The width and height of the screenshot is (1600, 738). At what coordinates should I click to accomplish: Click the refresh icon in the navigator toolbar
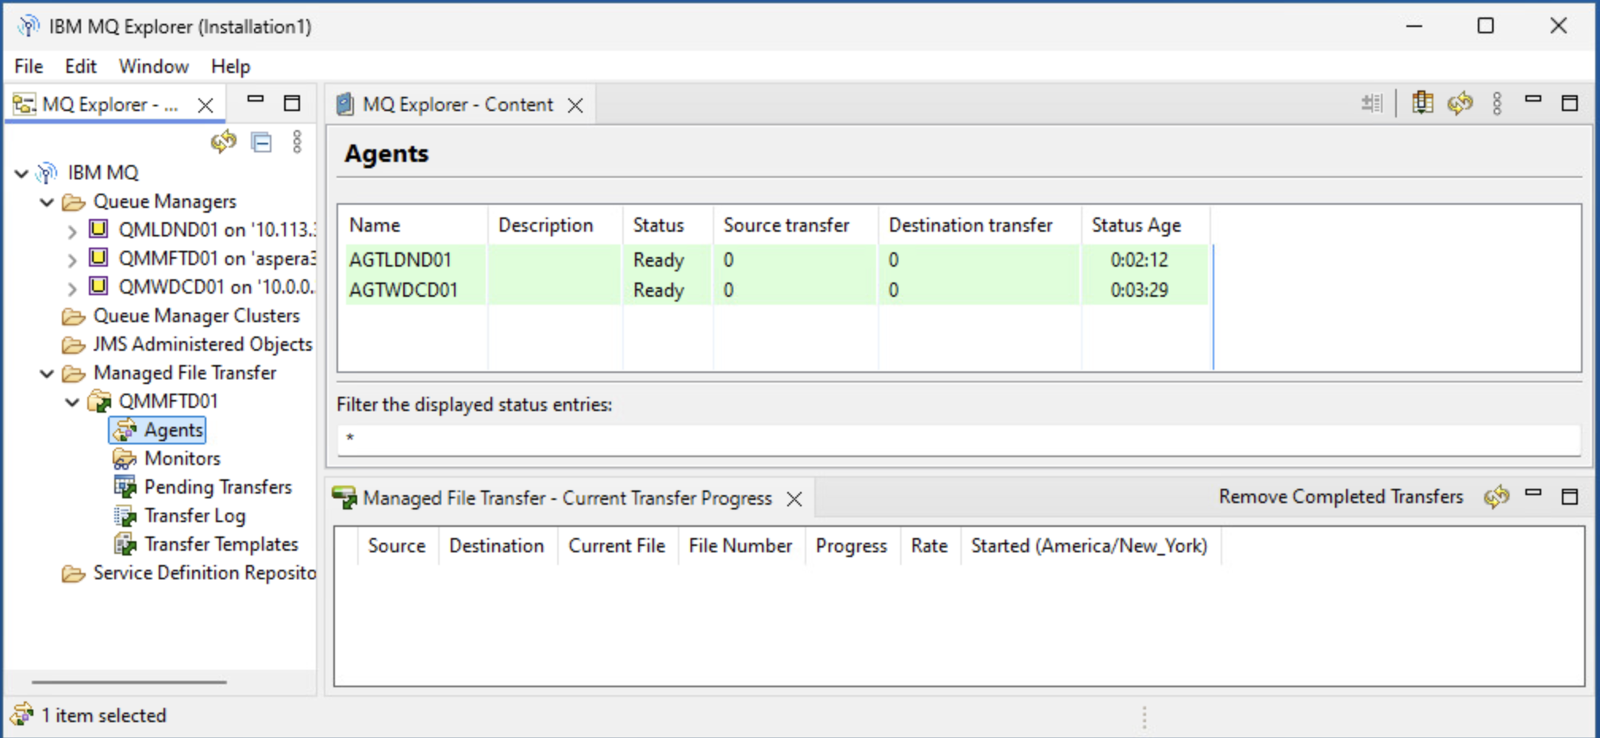click(x=224, y=142)
